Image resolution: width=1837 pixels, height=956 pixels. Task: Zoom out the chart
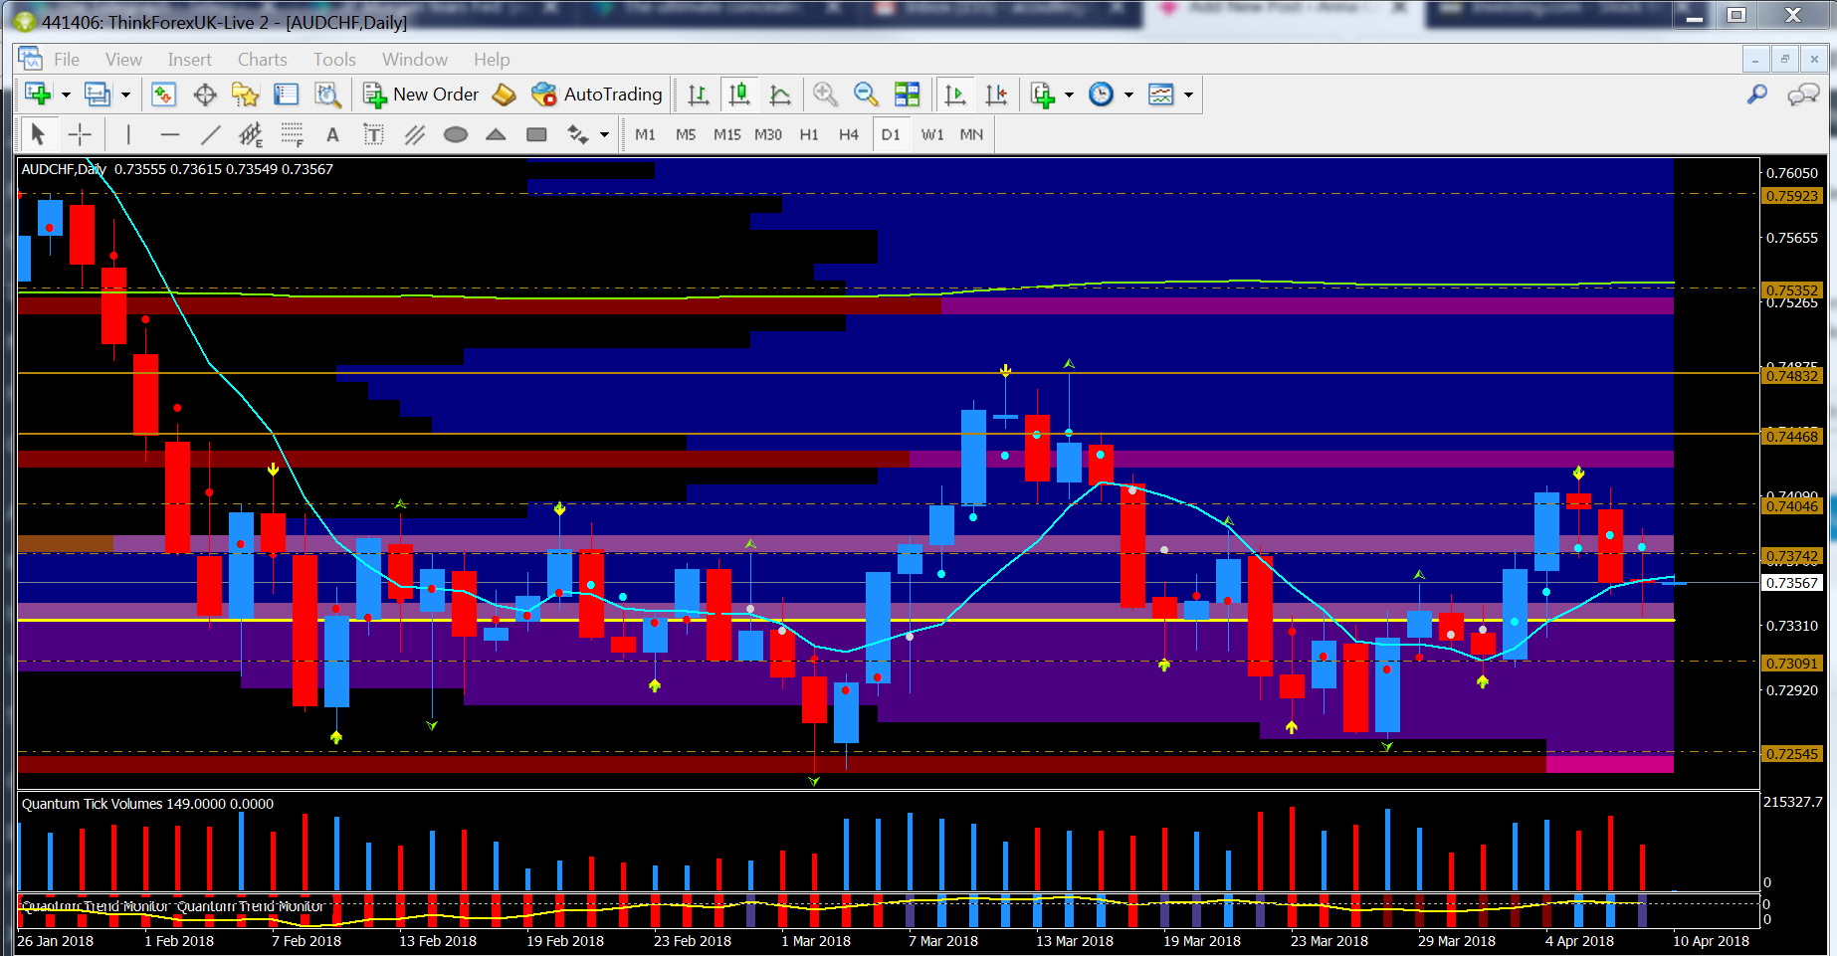865,95
